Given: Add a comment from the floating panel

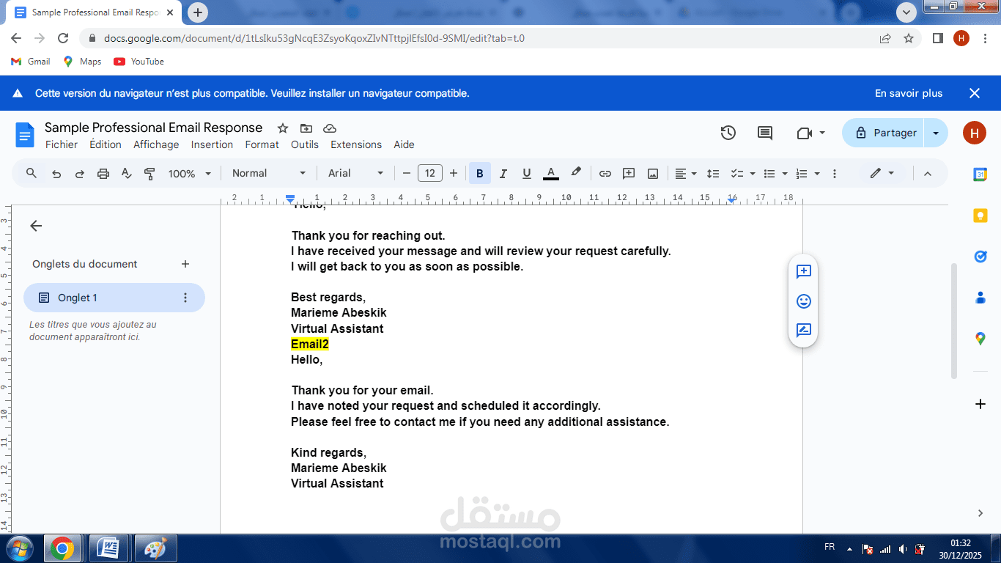Looking at the screenshot, I should pos(803,272).
